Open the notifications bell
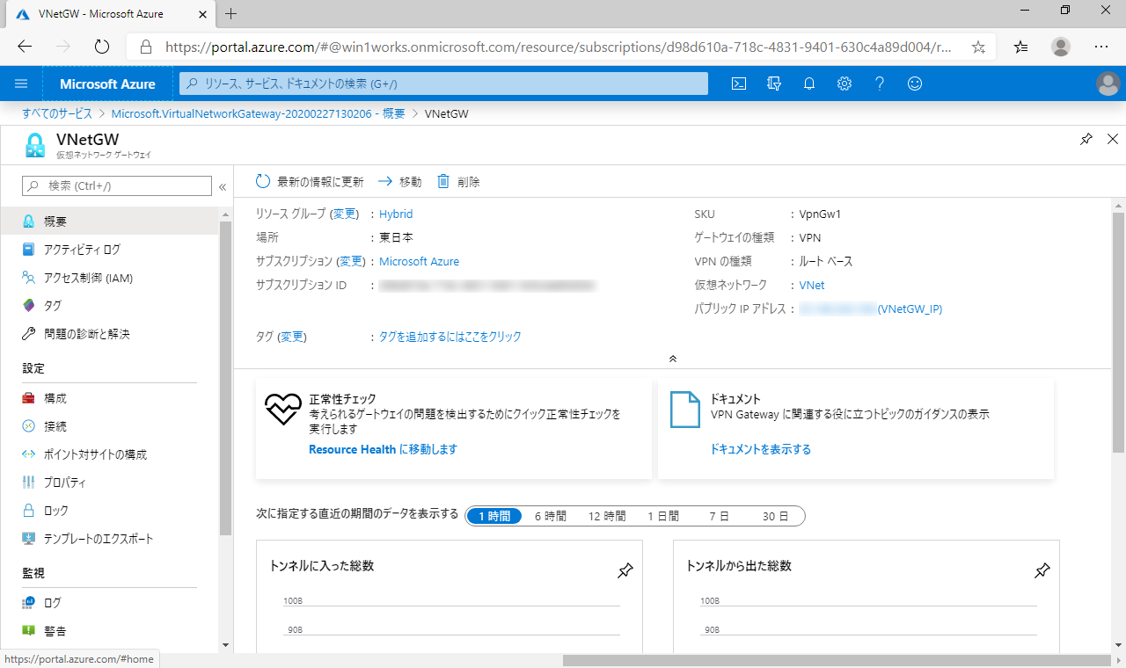 809,83
